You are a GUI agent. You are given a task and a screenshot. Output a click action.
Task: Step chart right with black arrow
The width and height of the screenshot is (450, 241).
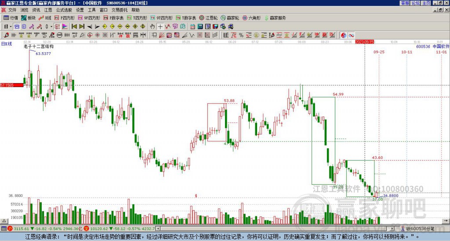[x=97, y=26]
